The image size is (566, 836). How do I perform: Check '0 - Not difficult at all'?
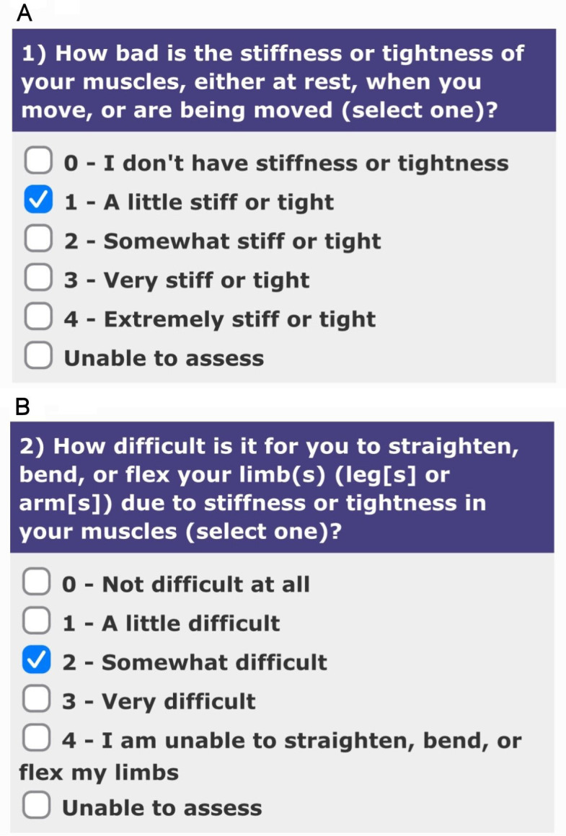click(x=37, y=581)
